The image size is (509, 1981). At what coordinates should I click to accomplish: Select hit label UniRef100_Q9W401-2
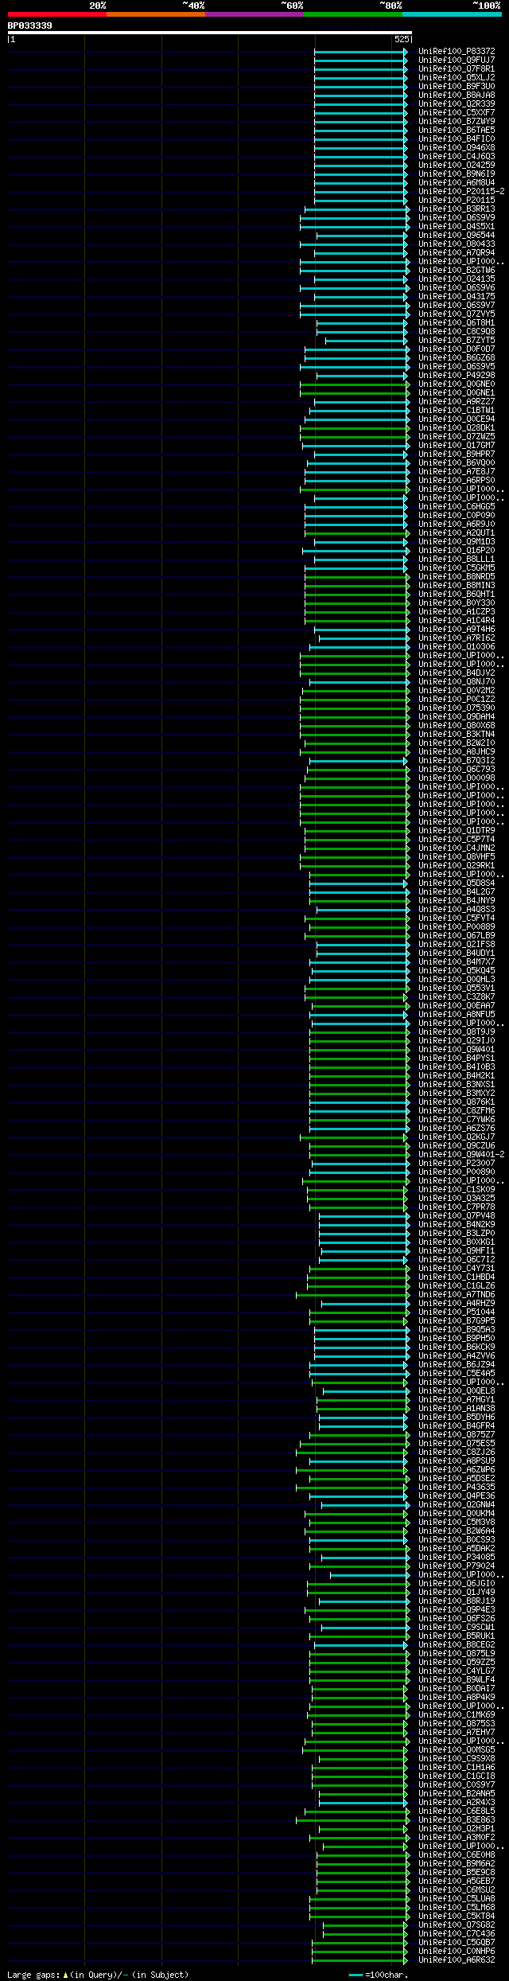tap(461, 1154)
